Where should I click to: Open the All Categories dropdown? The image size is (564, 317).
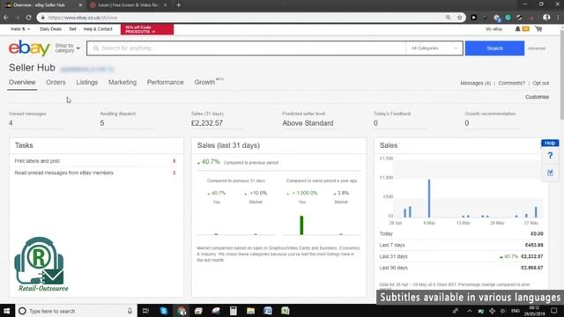(x=434, y=48)
